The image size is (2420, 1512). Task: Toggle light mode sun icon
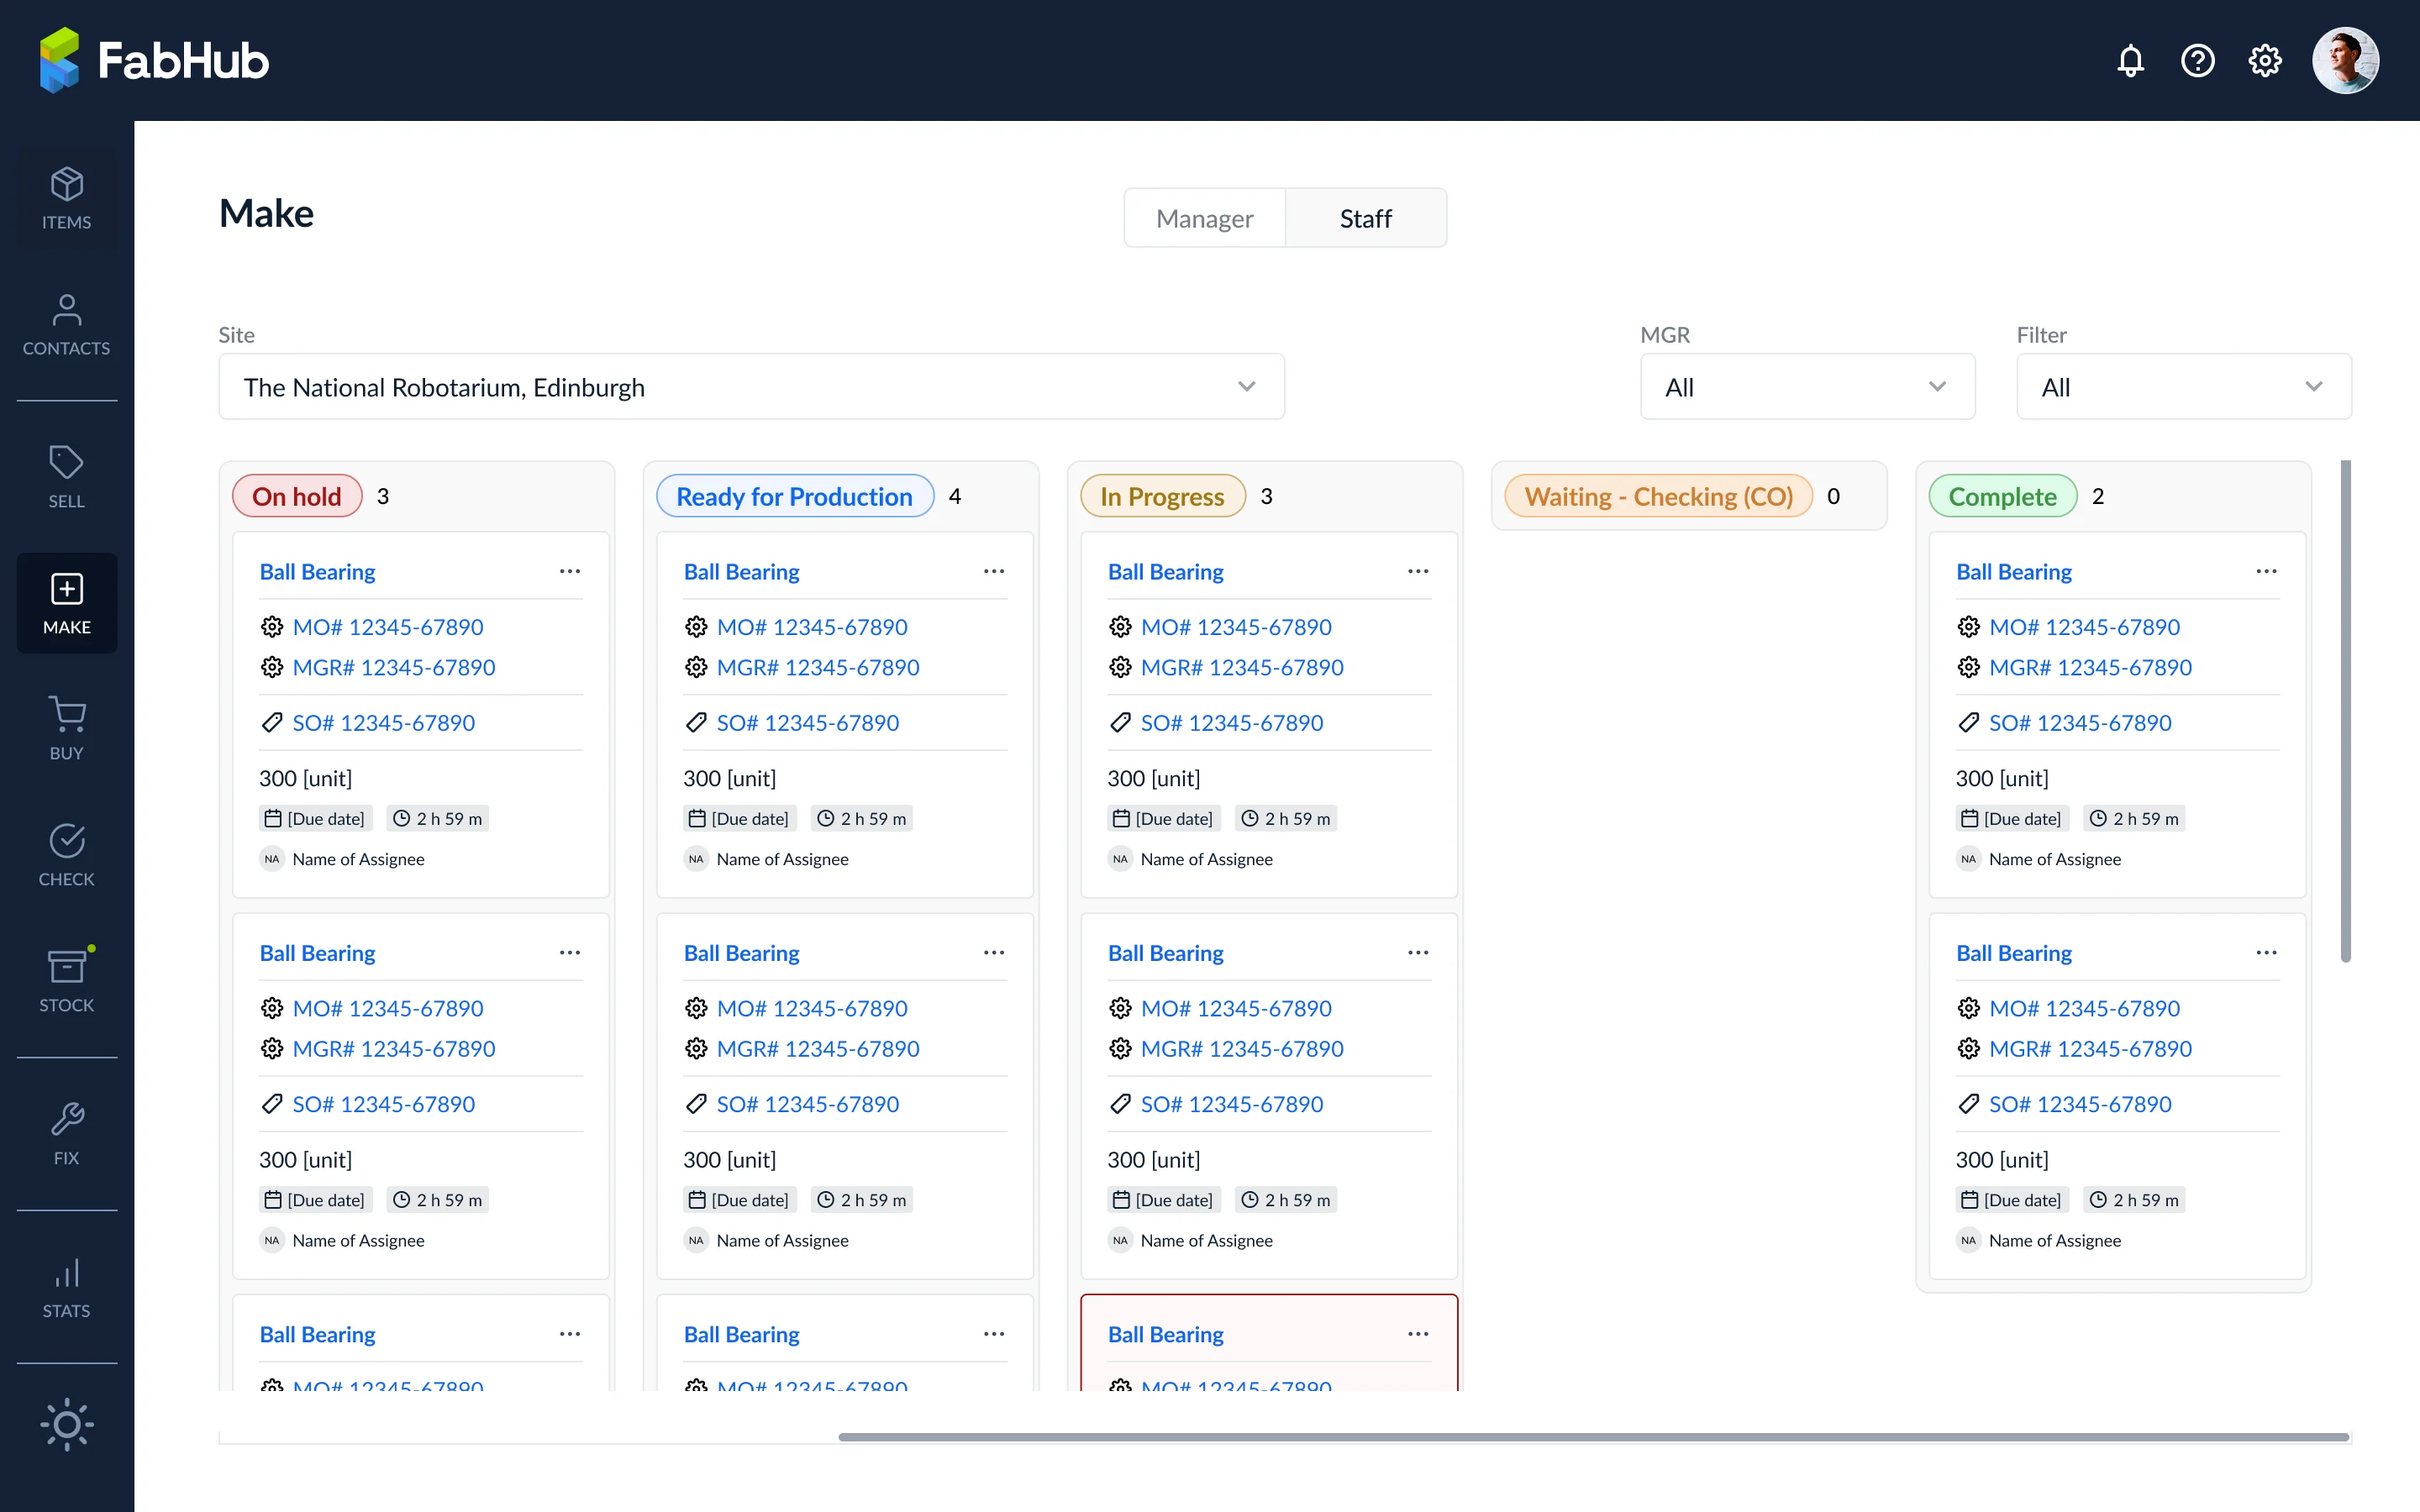67,1424
